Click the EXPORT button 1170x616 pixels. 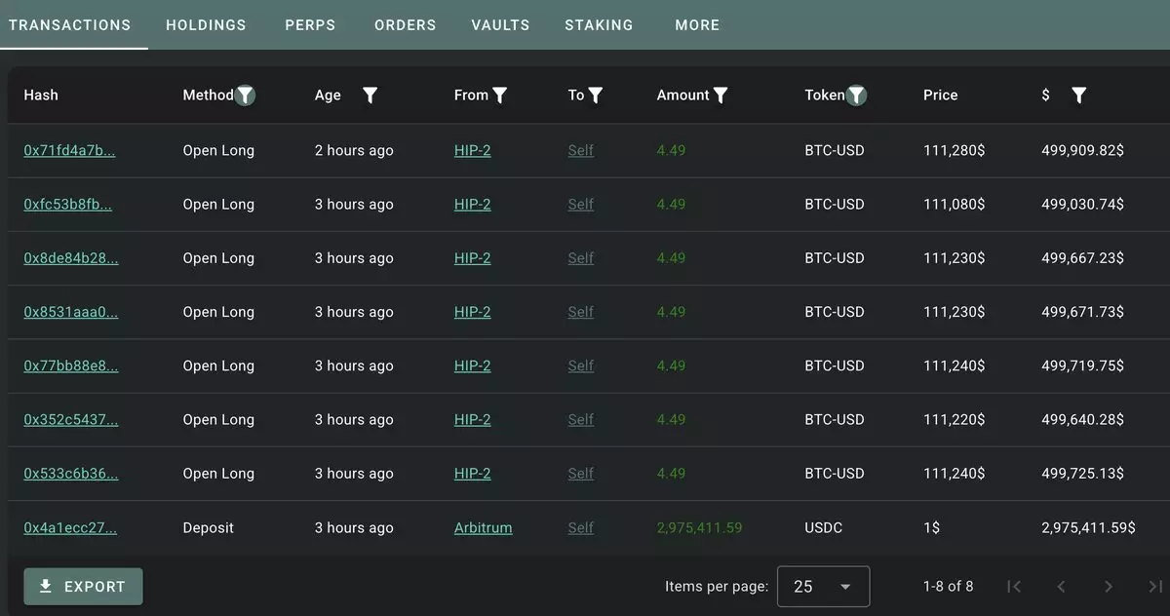[x=83, y=586]
